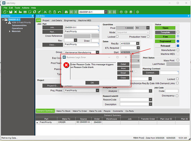Viewport: 191px width, 141px height.
Task: Open the File menu
Action: tap(5, 8)
